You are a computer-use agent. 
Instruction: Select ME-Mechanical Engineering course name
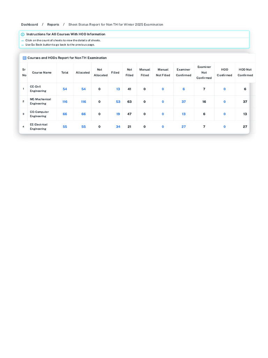[x=40, y=101]
